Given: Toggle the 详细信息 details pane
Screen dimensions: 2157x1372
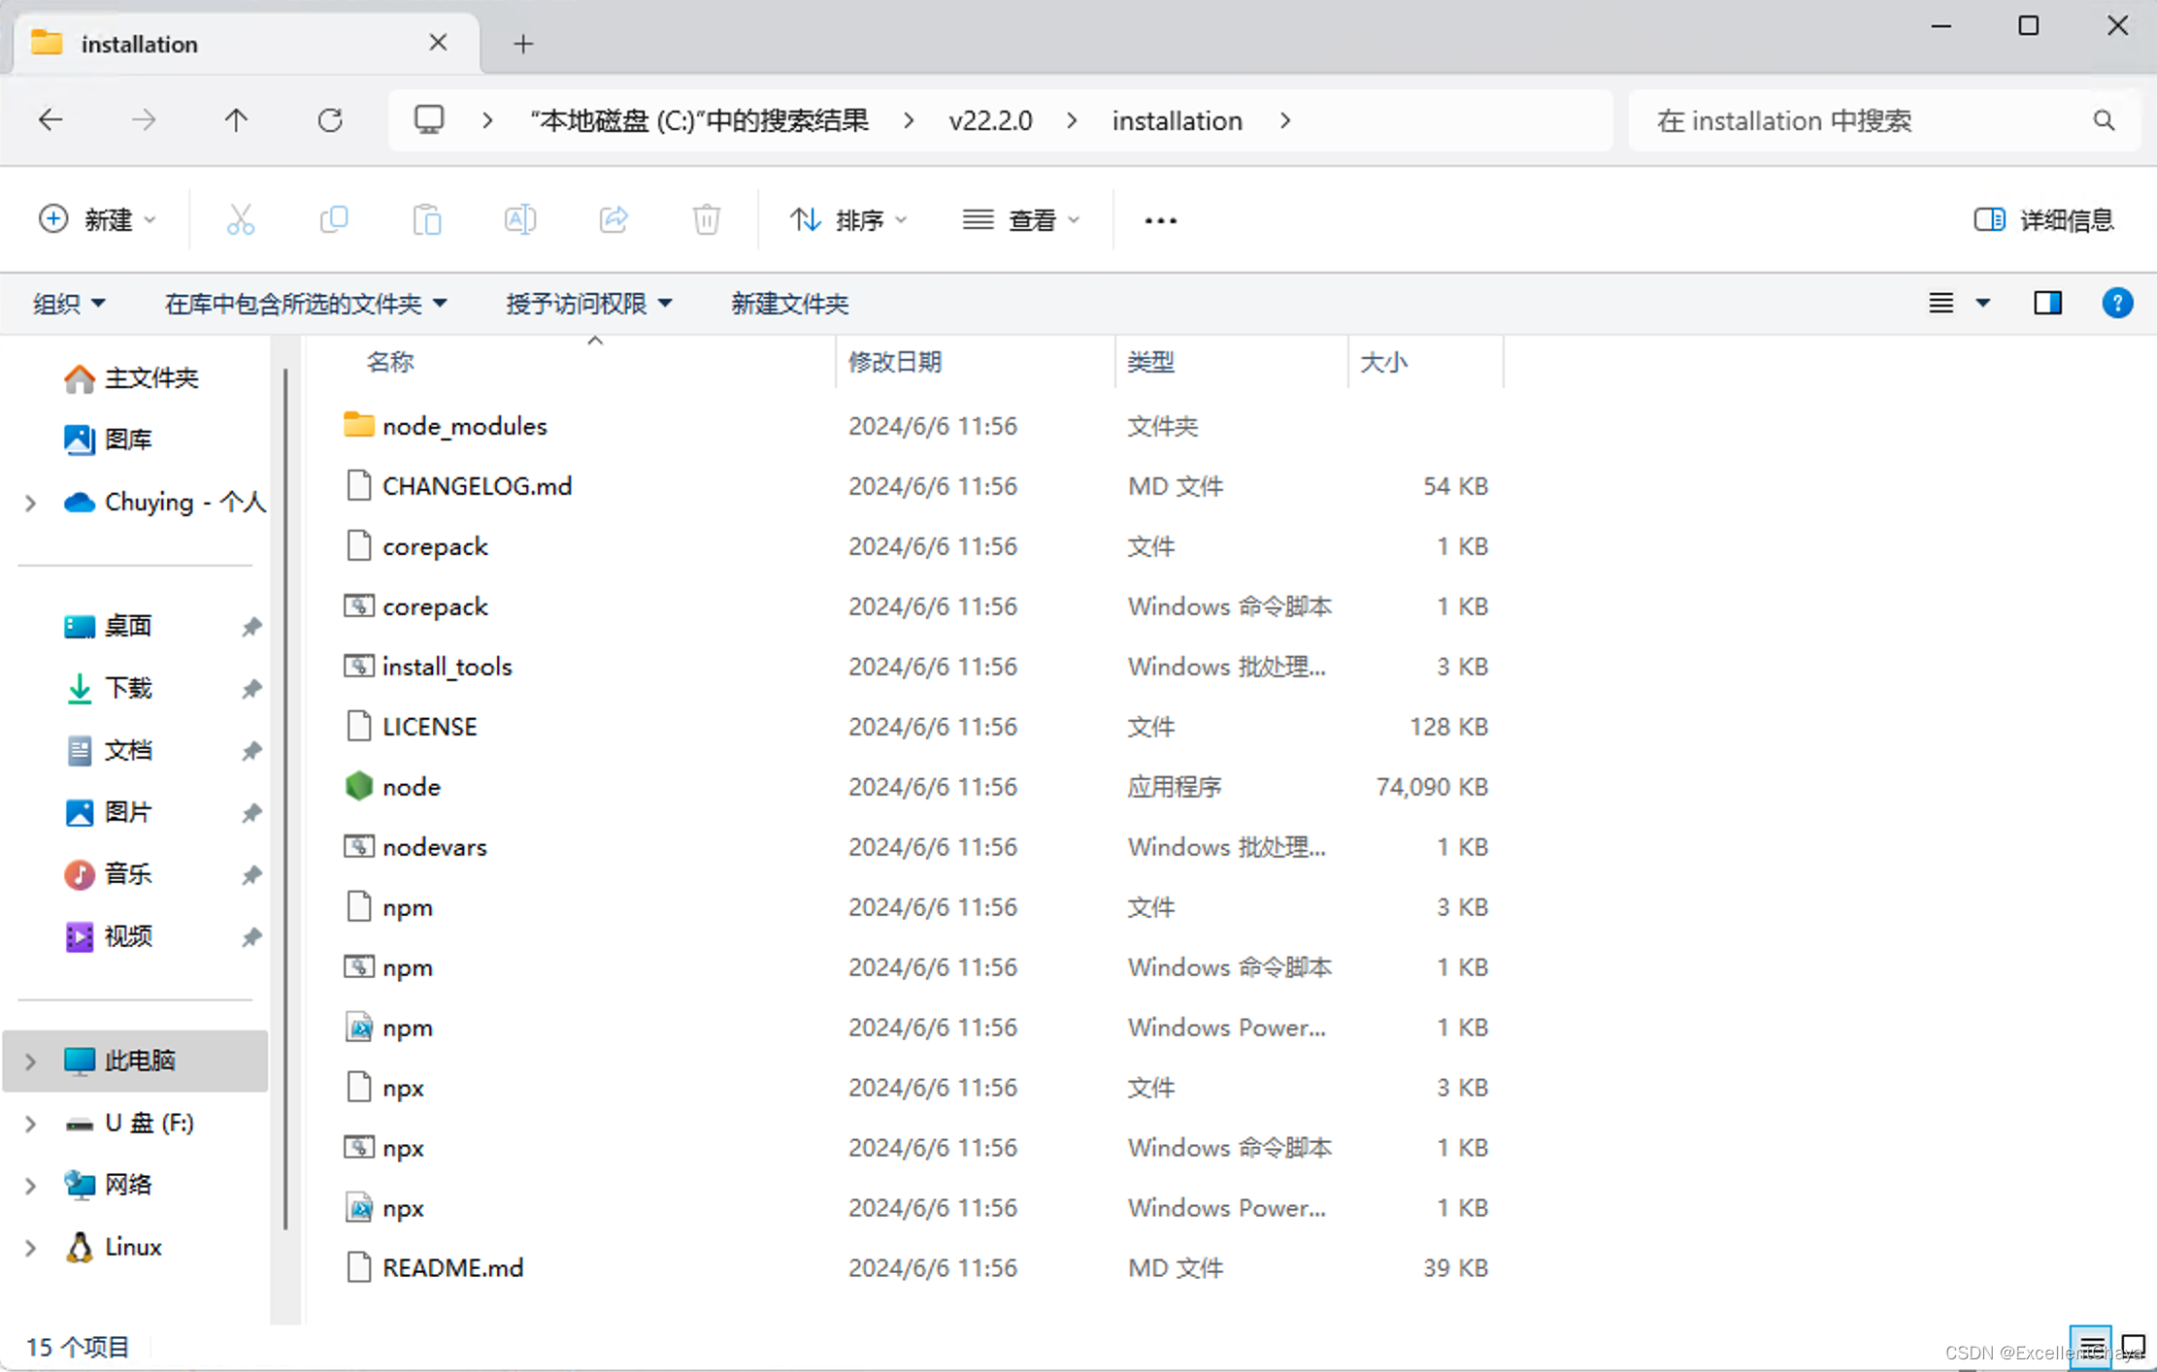Looking at the screenshot, I should 2043,220.
